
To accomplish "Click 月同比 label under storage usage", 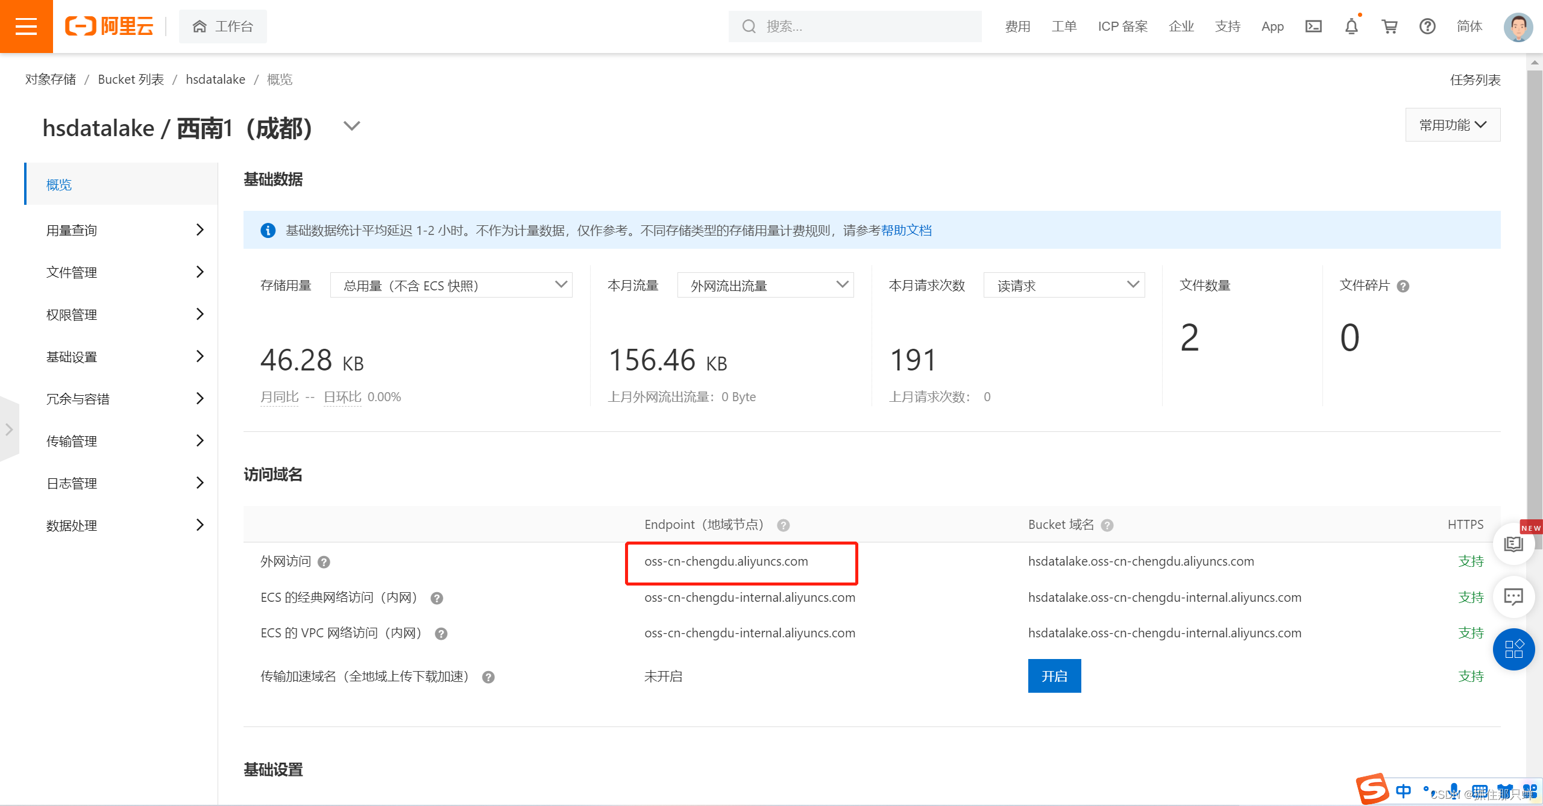I will 279,397.
